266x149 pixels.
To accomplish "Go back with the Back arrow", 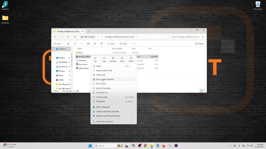I will pyautogui.click(x=55, y=37).
